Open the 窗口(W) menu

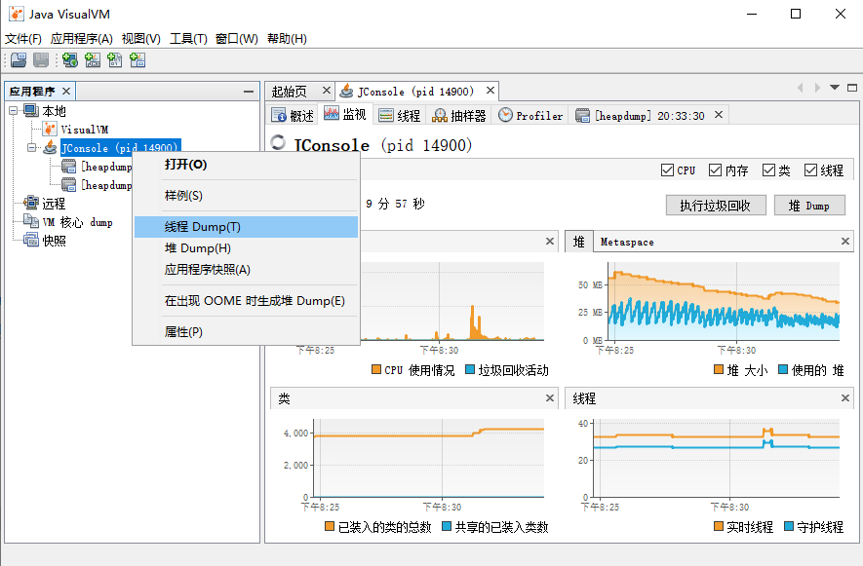(237, 39)
